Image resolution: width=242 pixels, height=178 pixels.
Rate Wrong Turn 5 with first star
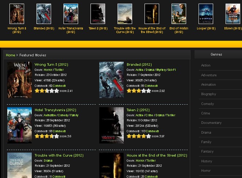pyautogui.click(x=37, y=91)
